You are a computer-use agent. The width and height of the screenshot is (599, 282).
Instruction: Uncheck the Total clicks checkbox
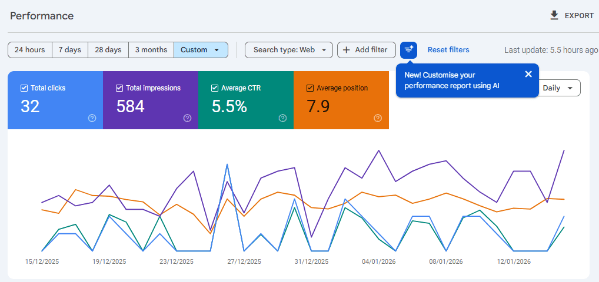pyautogui.click(x=24, y=88)
